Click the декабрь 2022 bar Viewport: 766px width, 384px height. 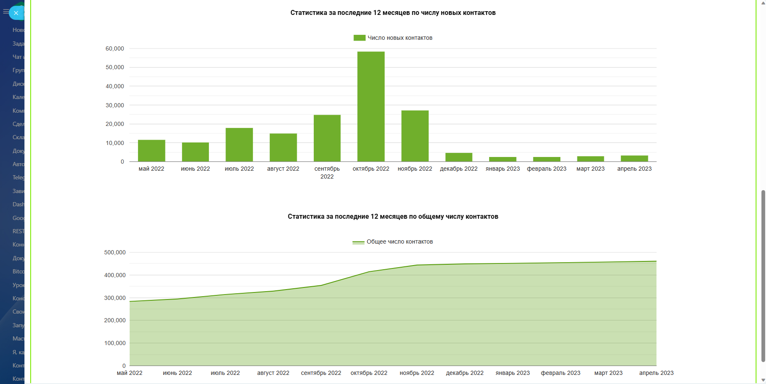click(x=459, y=157)
